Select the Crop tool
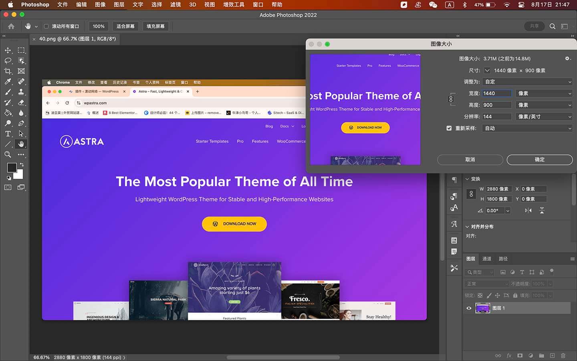Screen dimensions: 577x361 point(8,71)
